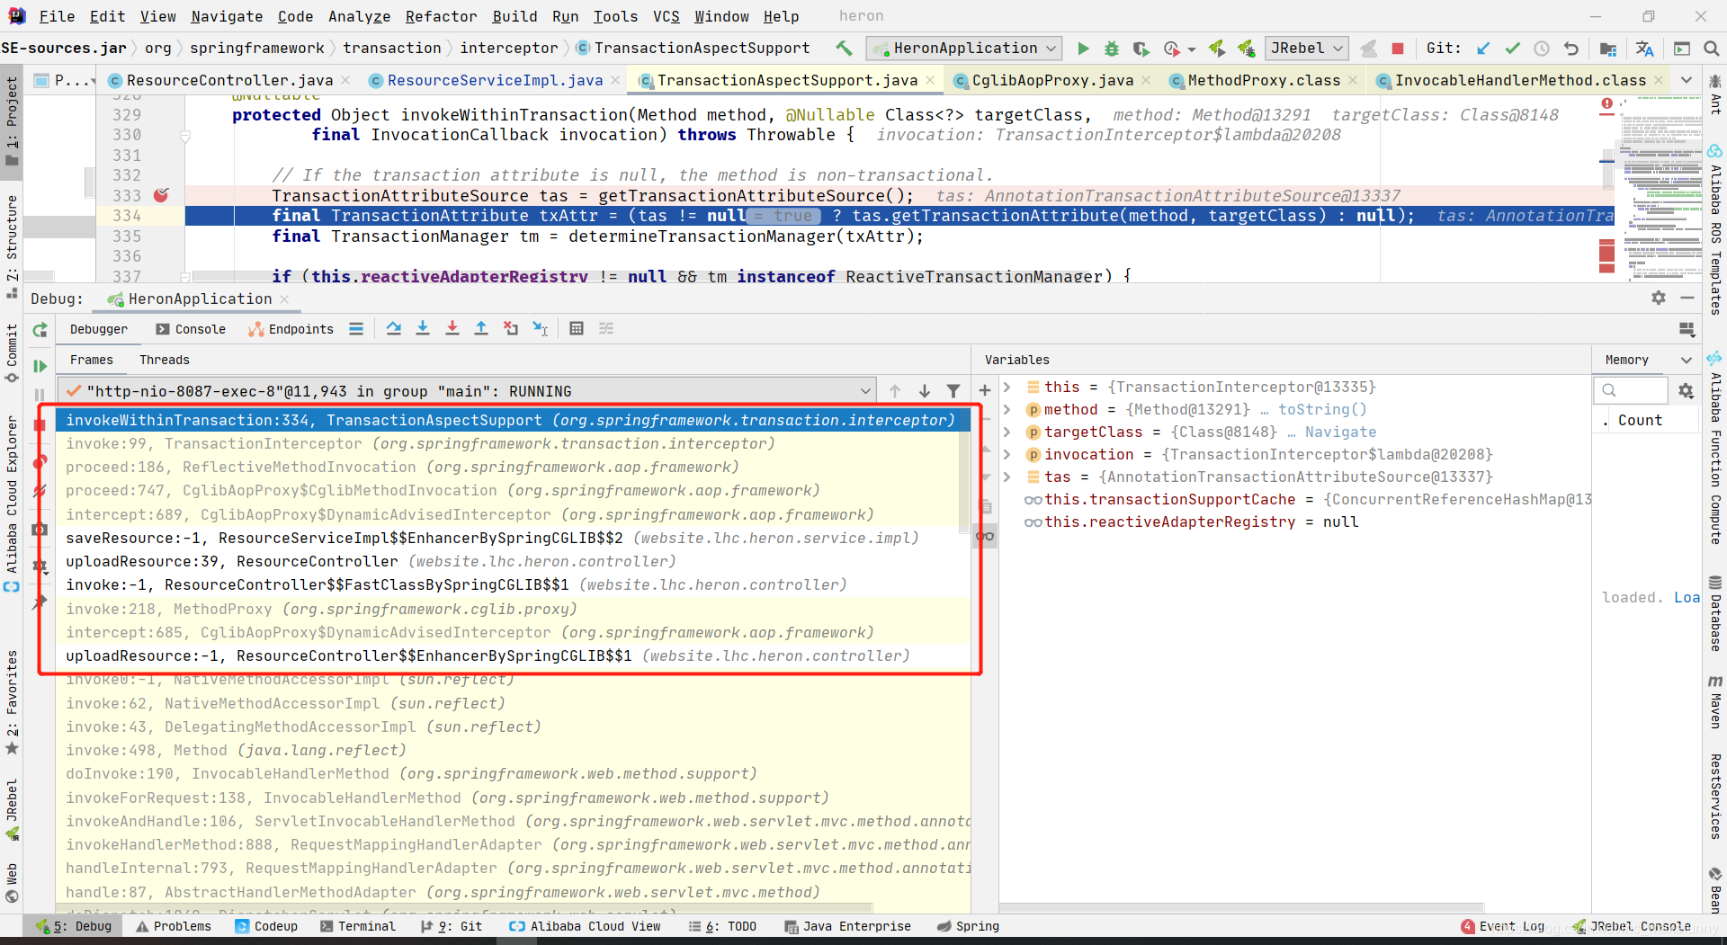The image size is (1727, 945).
Task: Open the translate icon in the toolbar
Action: (x=1645, y=49)
